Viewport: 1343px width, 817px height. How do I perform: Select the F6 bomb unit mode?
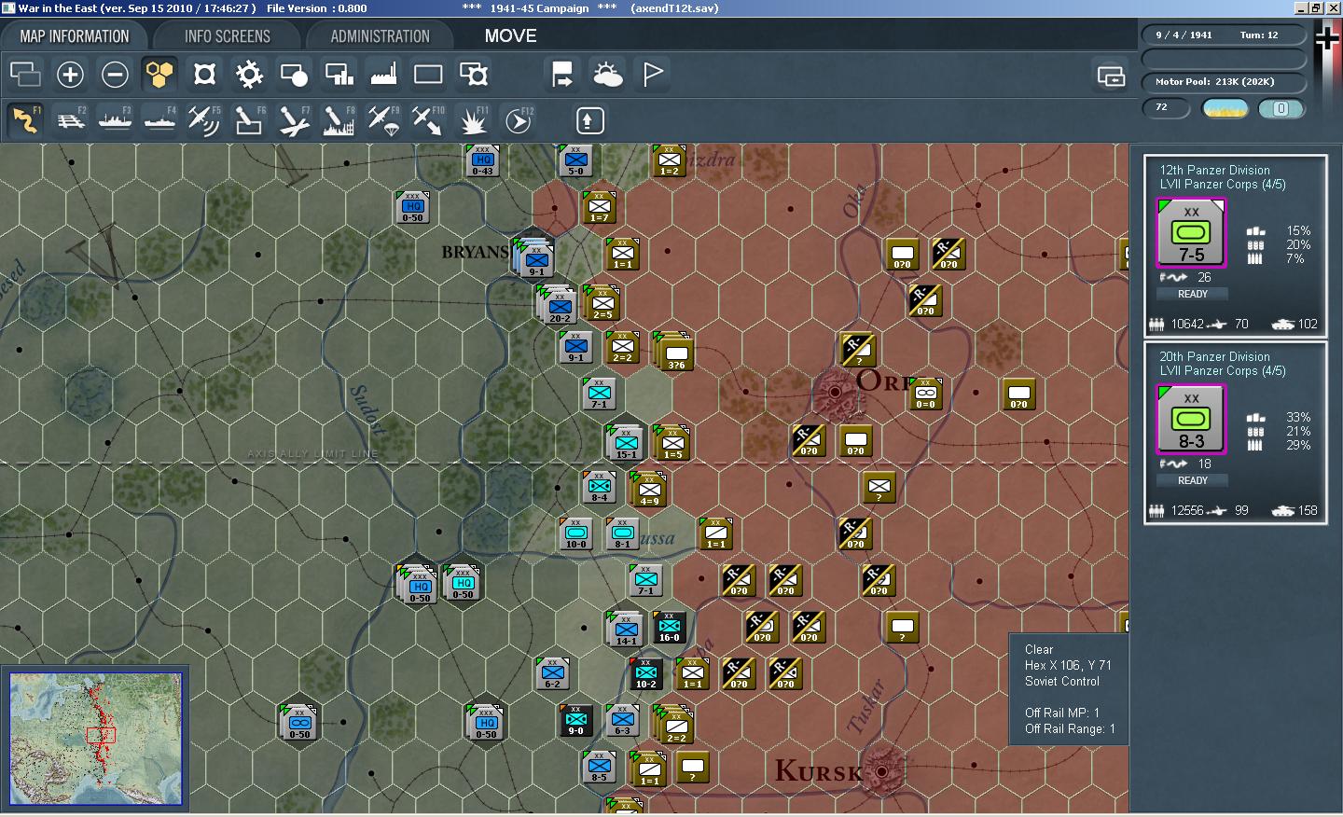[249, 119]
